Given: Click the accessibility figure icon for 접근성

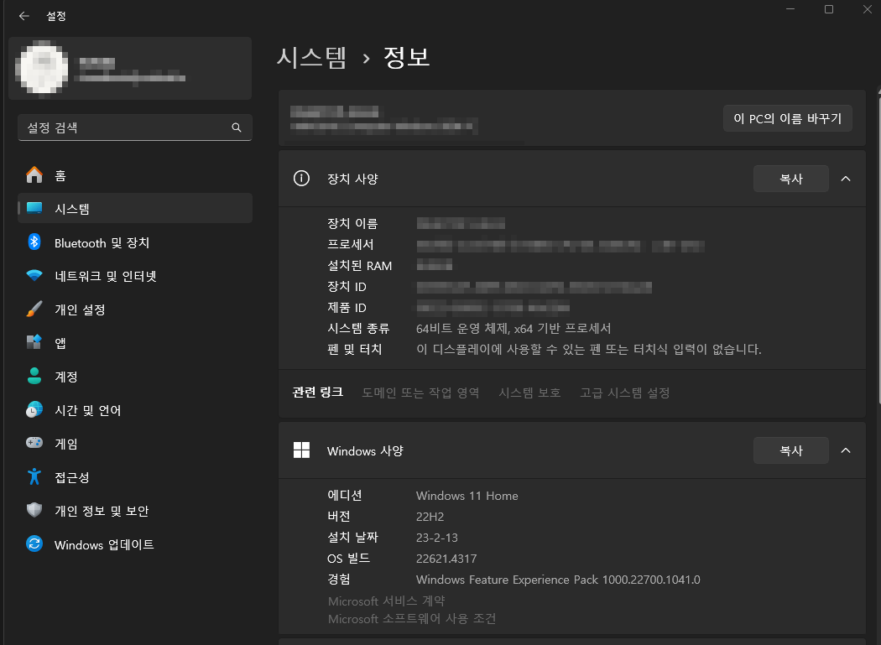Looking at the screenshot, I should pos(34,476).
